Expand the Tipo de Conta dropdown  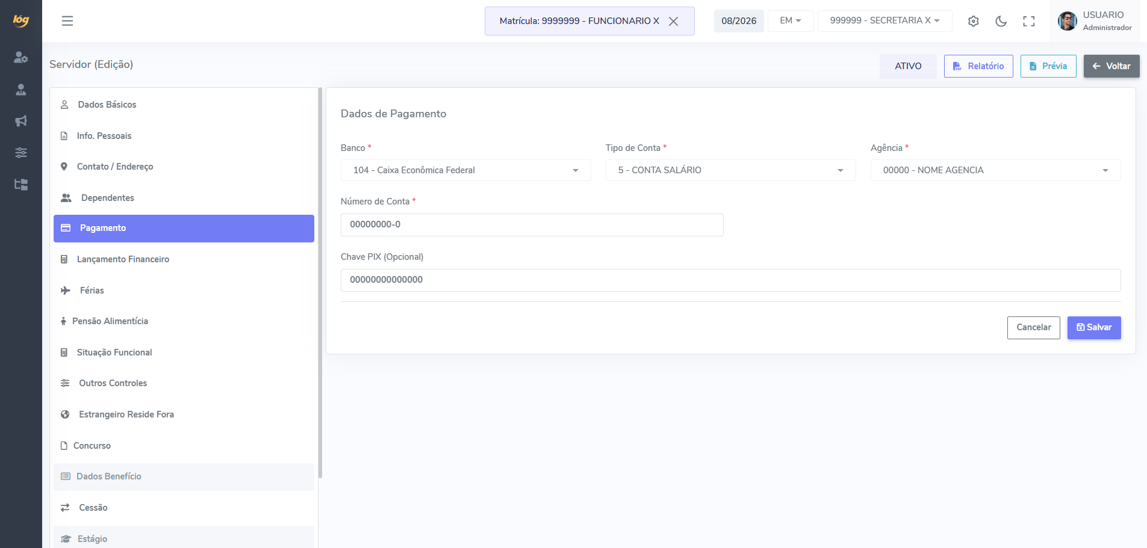click(x=731, y=170)
